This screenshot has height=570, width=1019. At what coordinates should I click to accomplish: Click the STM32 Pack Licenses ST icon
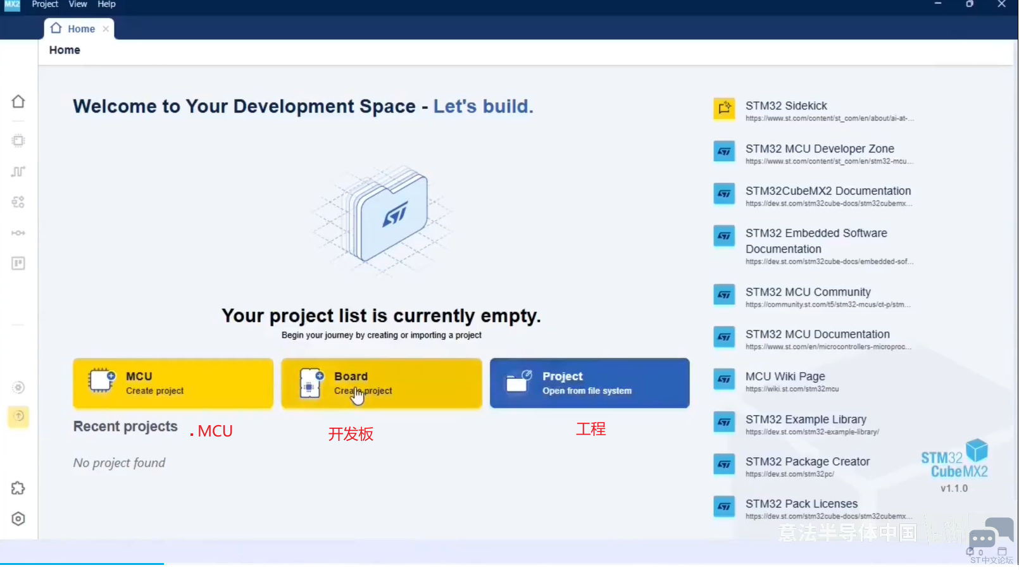pyautogui.click(x=724, y=506)
